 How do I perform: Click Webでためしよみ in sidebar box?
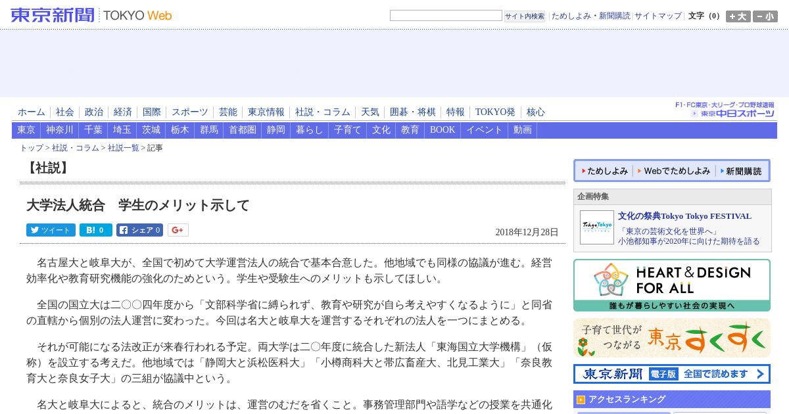coord(674,171)
